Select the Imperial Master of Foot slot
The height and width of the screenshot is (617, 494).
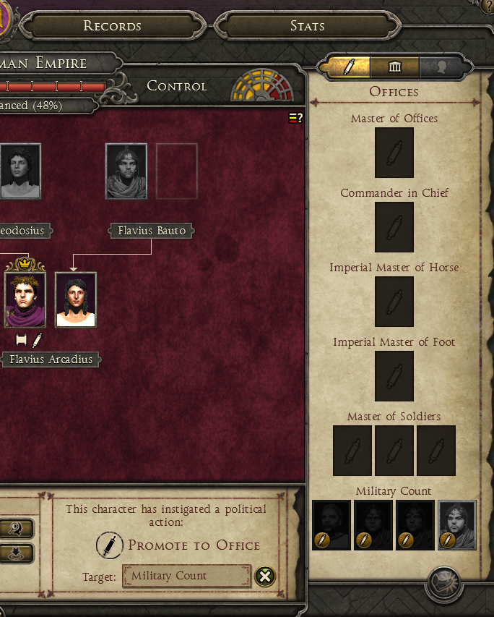[394, 376]
